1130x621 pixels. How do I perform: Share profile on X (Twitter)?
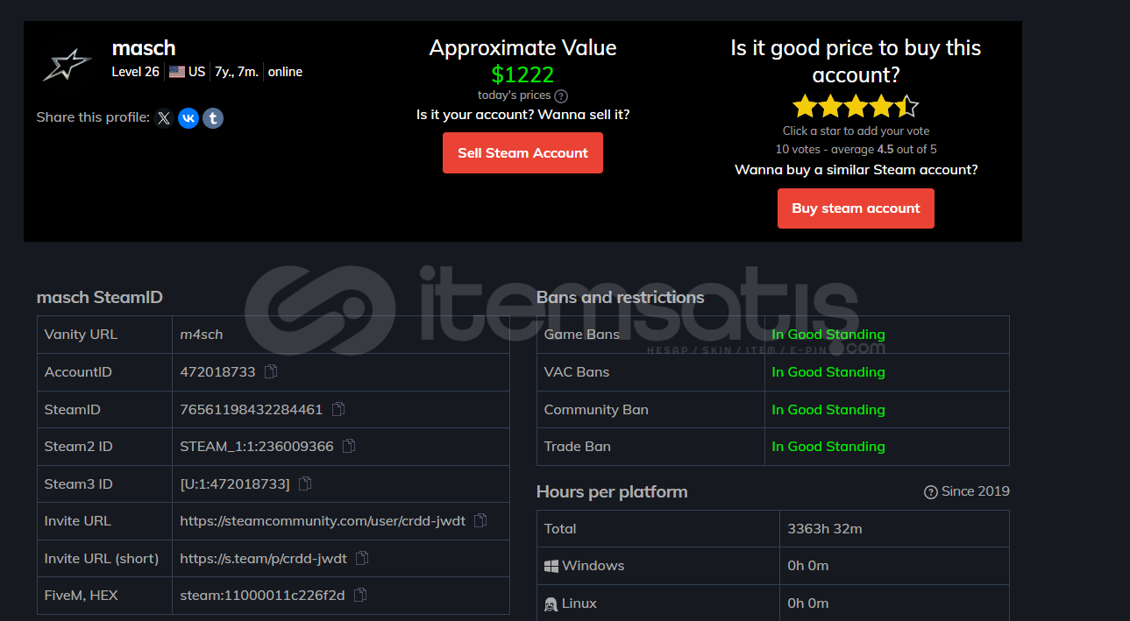point(164,117)
